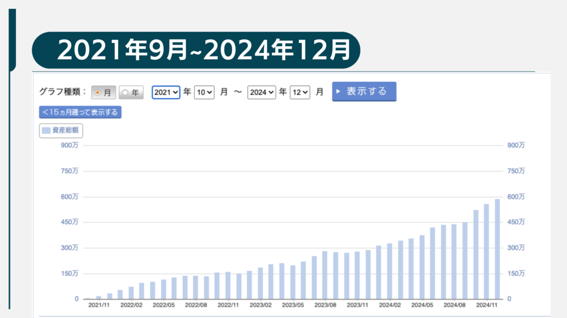This screenshot has width=567, height=318.
Task: Expand the end month dropdown showing 12
Action: pos(300,92)
